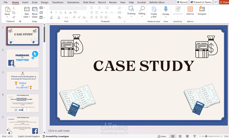Switch to Slide Sorter view
The image size is (229, 138).
[180, 136]
